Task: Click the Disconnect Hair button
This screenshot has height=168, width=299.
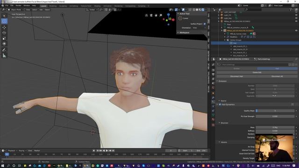Action: click(x=237, y=76)
